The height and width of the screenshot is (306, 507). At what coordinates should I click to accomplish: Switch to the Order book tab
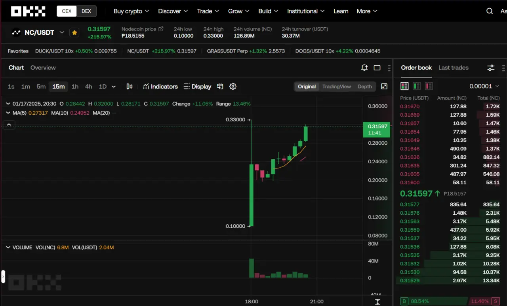416,68
